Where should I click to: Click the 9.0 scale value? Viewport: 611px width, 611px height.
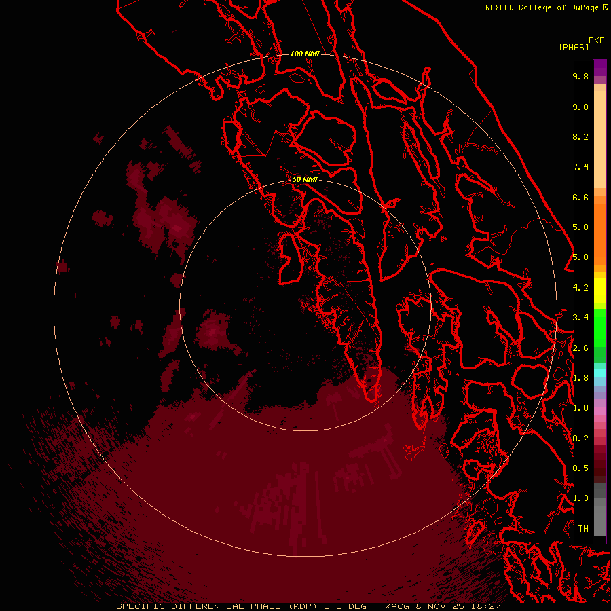tap(580, 107)
